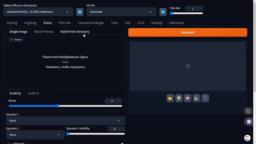Click the Upscaler 2 visibility value field
Image resolution: width=256 pixels, height=144 pixels.
point(116,129)
